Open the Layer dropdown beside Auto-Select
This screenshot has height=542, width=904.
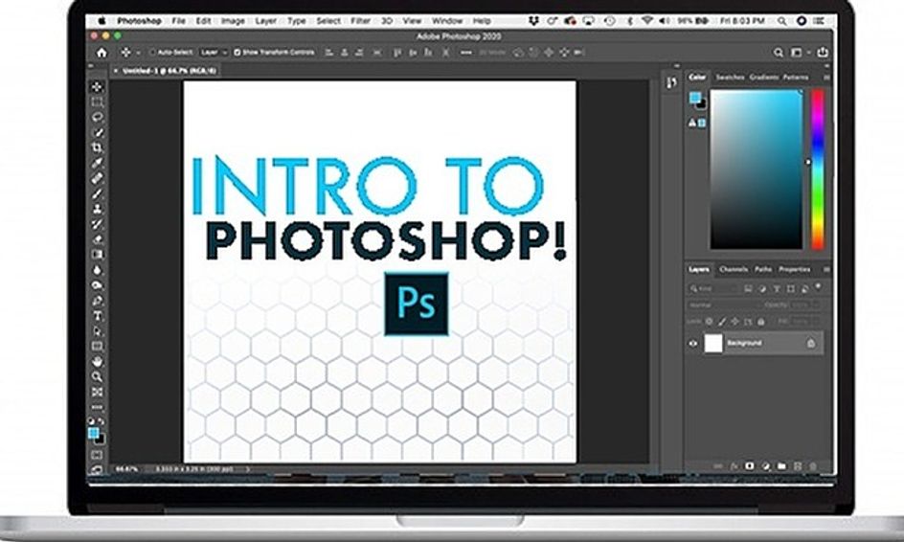pos(214,53)
